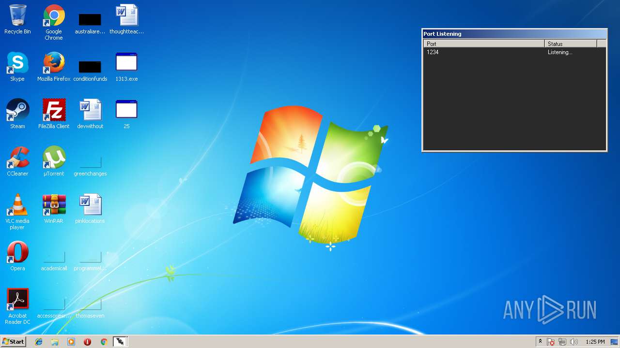Select the greenchanges desktop item
620x348 pixels.
90,166
